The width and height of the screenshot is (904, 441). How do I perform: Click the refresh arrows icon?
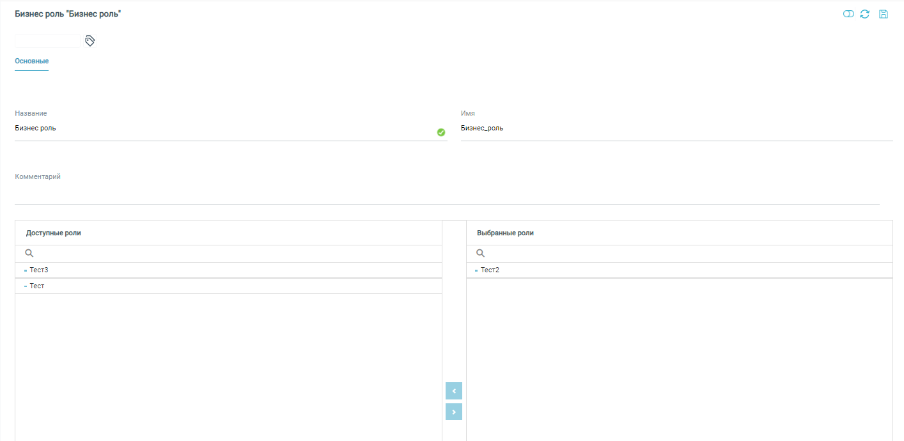[865, 14]
